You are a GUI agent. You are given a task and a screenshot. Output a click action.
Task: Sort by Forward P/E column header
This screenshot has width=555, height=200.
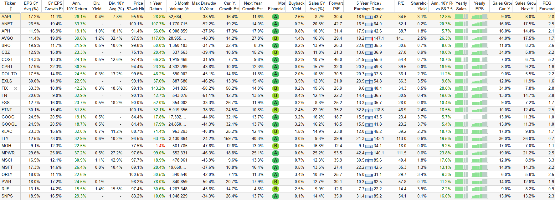coord(336,6)
